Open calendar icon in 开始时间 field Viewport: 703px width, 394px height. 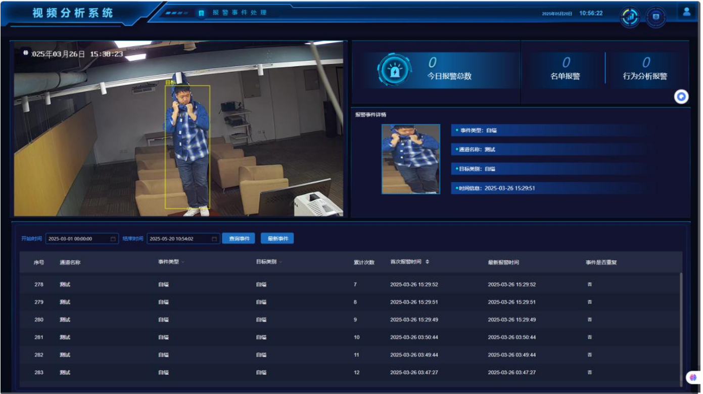113,239
